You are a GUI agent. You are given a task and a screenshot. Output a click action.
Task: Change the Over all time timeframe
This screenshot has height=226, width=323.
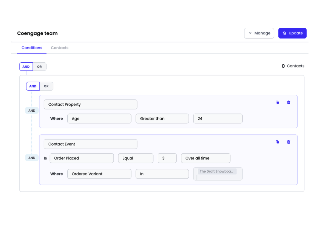click(205, 158)
